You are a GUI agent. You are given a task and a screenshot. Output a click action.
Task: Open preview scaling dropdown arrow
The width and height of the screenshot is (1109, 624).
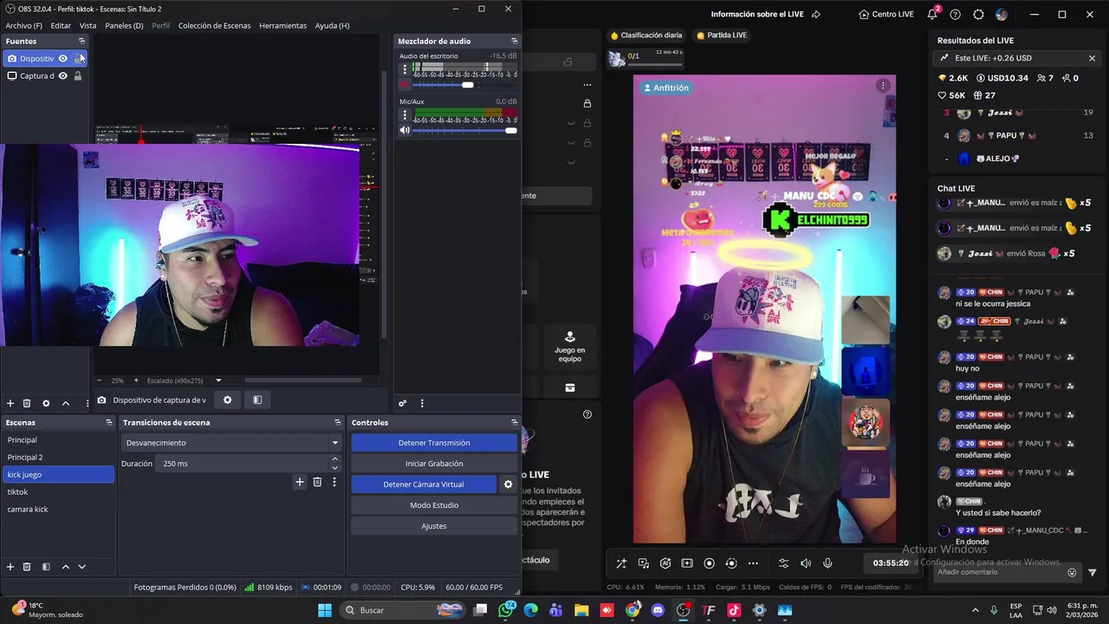point(218,380)
